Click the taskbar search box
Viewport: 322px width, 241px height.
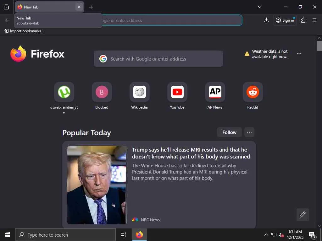click(65, 235)
